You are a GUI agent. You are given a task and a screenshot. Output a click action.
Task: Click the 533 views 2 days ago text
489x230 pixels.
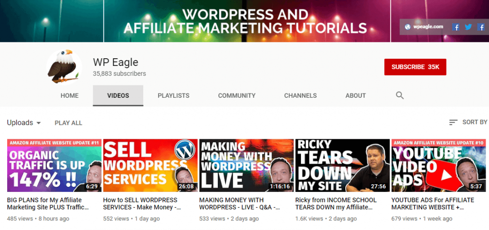[229, 219]
